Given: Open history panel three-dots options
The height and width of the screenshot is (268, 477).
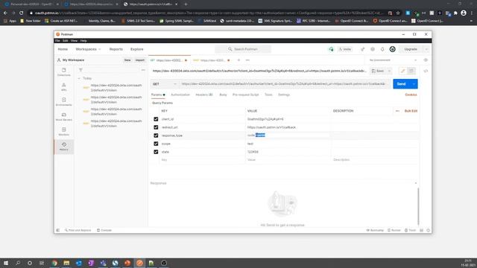Looking at the screenshot, I should (143, 70).
